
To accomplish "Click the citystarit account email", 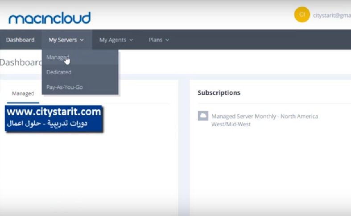I will tap(332, 15).
